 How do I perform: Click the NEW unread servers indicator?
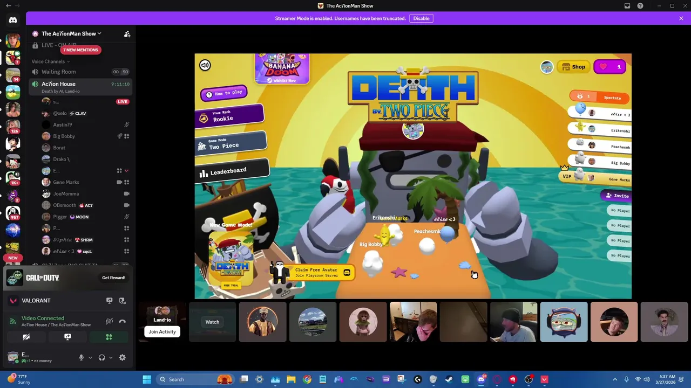pos(12,258)
